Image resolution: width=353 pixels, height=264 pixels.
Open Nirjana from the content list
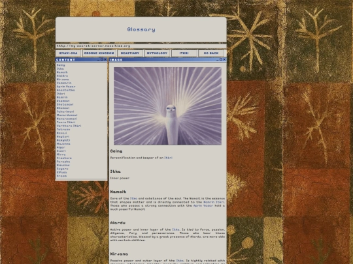click(x=63, y=80)
